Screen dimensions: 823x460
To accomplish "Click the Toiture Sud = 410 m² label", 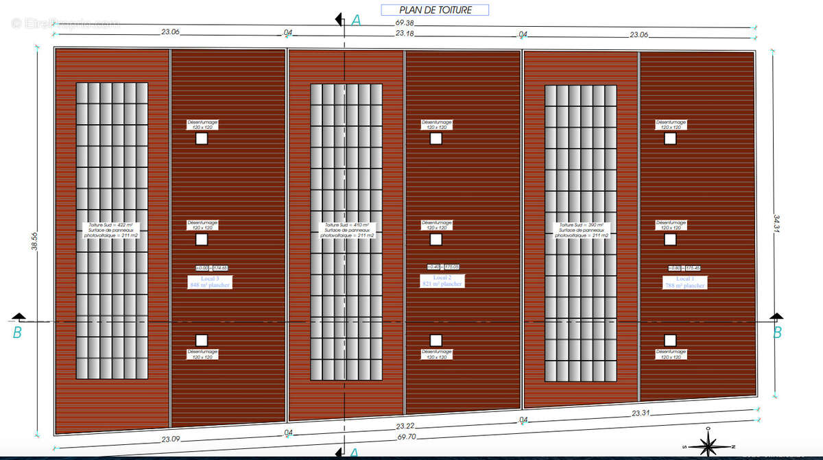I will click(348, 230).
